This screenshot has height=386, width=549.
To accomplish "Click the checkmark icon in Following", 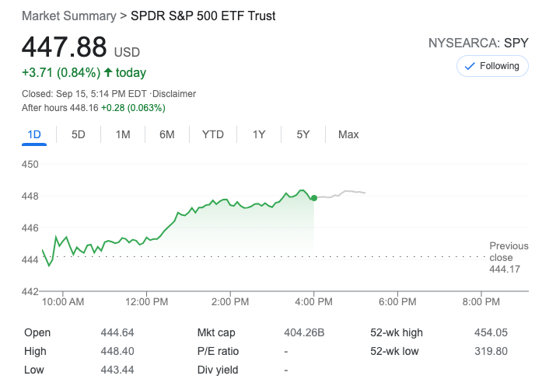I will coord(469,66).
